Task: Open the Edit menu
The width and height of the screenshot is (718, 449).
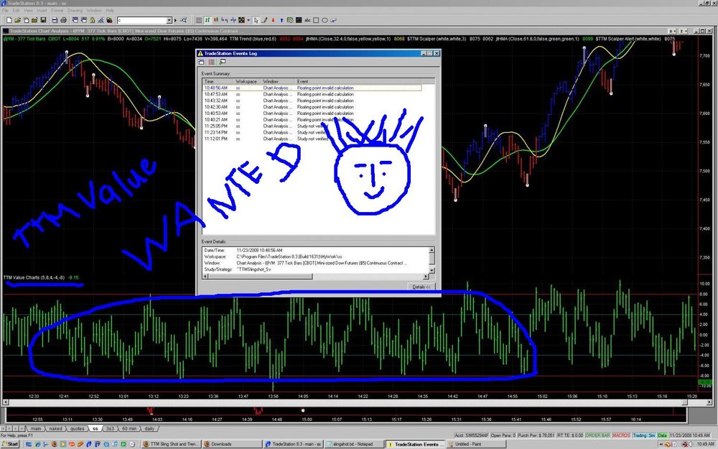Action: tap(17, 10)
